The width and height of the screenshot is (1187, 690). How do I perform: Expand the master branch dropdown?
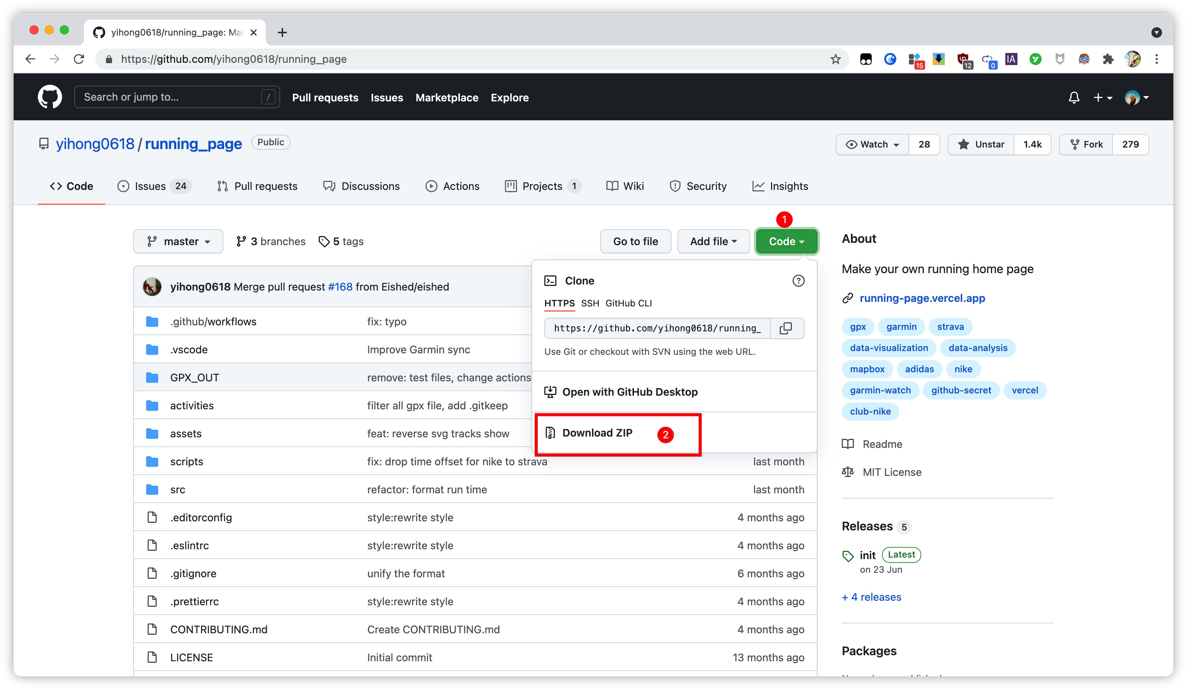(x=178, y=241)
